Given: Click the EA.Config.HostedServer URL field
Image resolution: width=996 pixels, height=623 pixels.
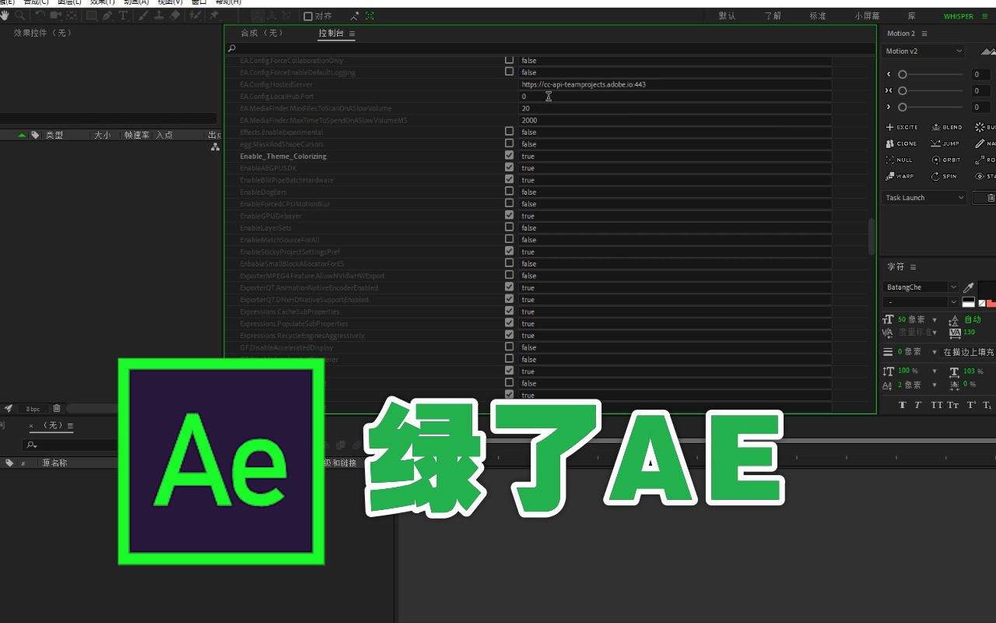Looking at the screenshot, I should coord(675,84).
